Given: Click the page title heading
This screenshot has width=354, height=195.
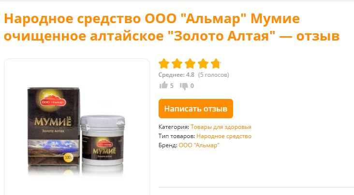Looking at the screenshot, I should click(172, 28).
